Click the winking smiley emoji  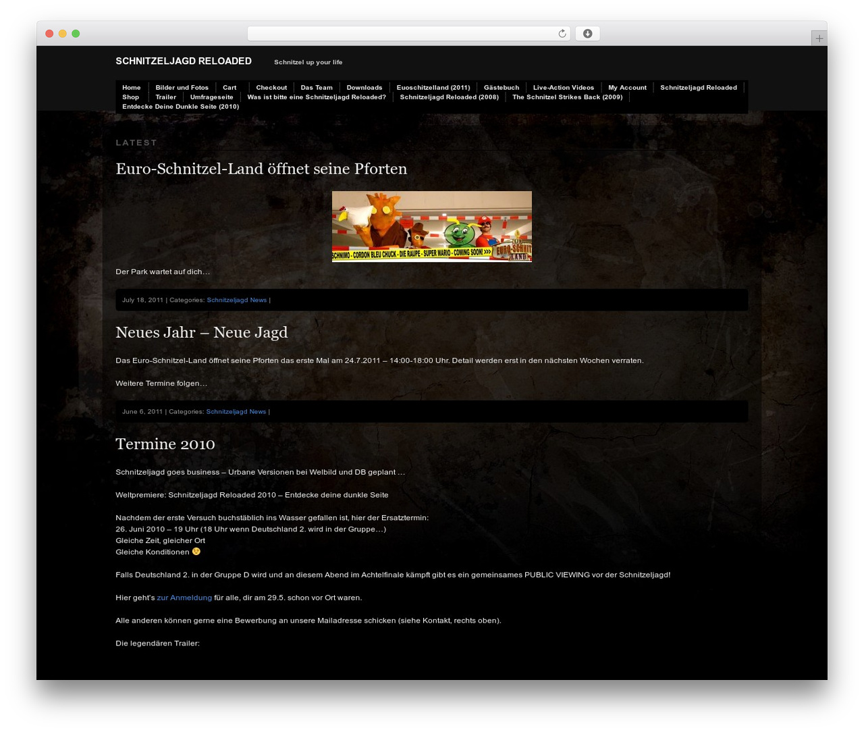pyautogui.click(x=196, y=551)
